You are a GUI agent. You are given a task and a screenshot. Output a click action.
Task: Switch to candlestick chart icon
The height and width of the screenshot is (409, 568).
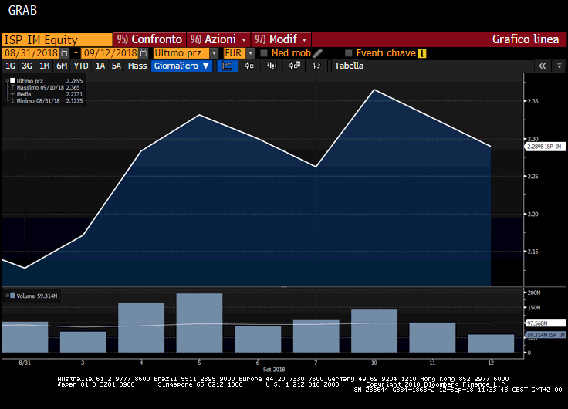coord(249,66)
